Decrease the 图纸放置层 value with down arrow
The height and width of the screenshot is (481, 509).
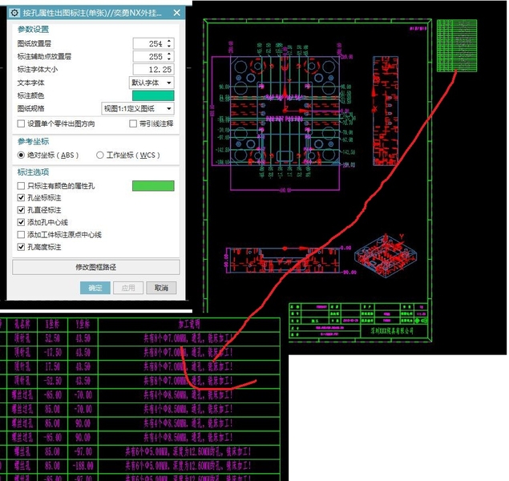(169, 46)
